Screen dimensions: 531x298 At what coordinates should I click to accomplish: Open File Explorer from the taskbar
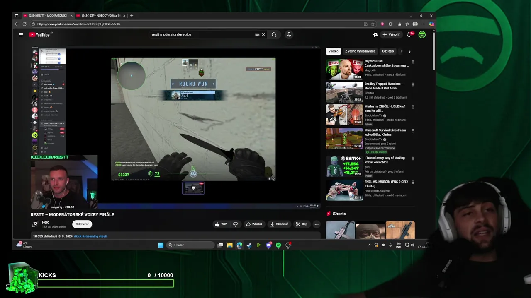click(229, 245)
